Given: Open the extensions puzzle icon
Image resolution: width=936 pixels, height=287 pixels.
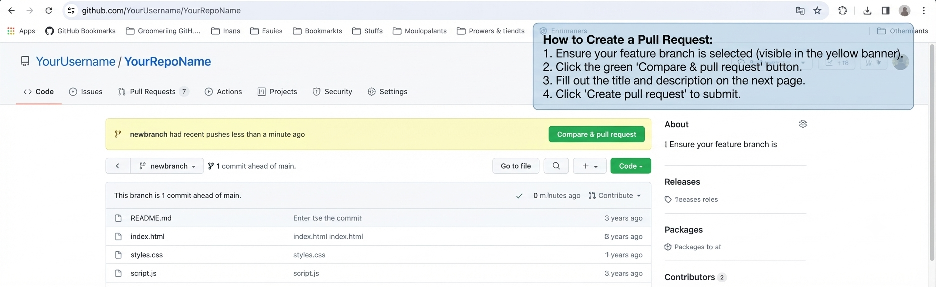Looking at the screenshot, I should click(x=843, y=10).
